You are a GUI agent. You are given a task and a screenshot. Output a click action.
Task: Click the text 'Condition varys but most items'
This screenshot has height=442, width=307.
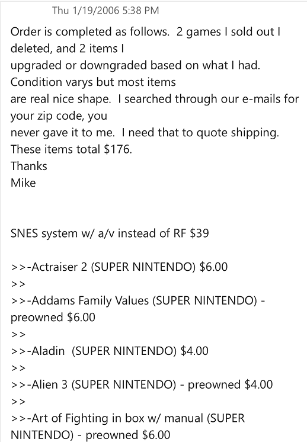[x=93, y=82]
